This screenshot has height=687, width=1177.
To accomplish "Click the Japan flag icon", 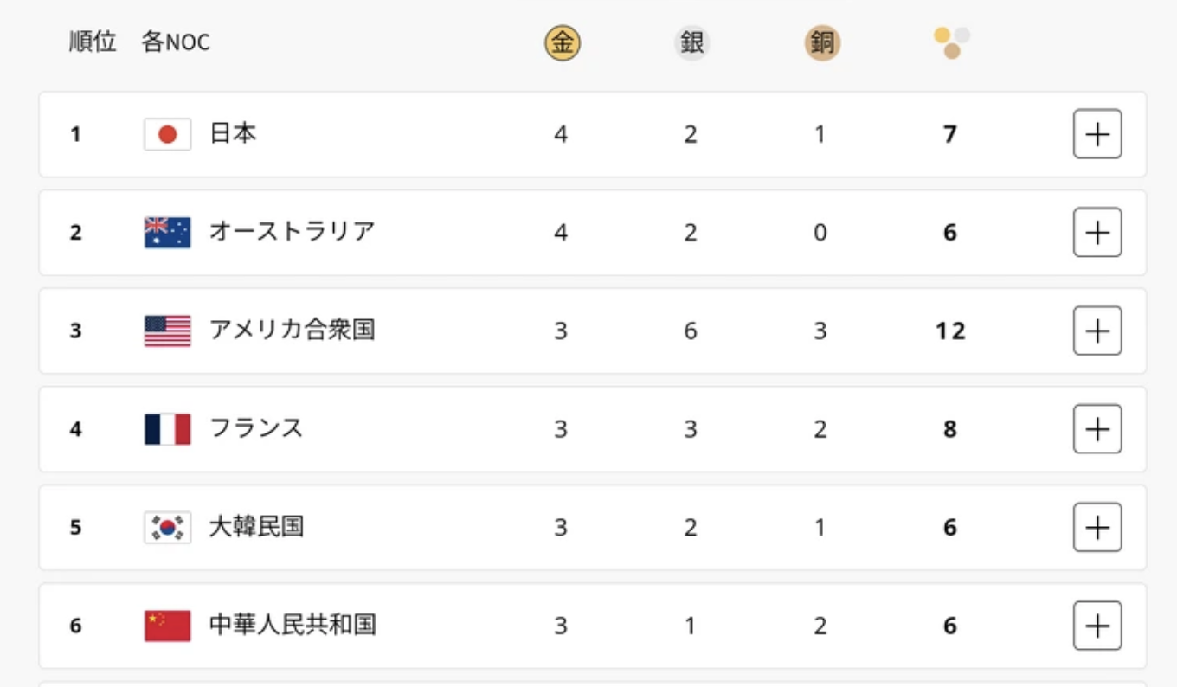I will click(x=167, y=134).
